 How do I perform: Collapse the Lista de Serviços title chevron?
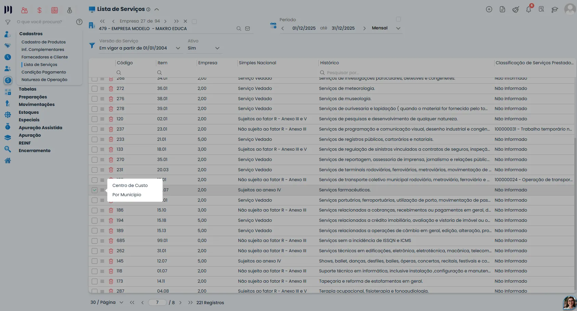pyautogui.click(x=157, y=10)
